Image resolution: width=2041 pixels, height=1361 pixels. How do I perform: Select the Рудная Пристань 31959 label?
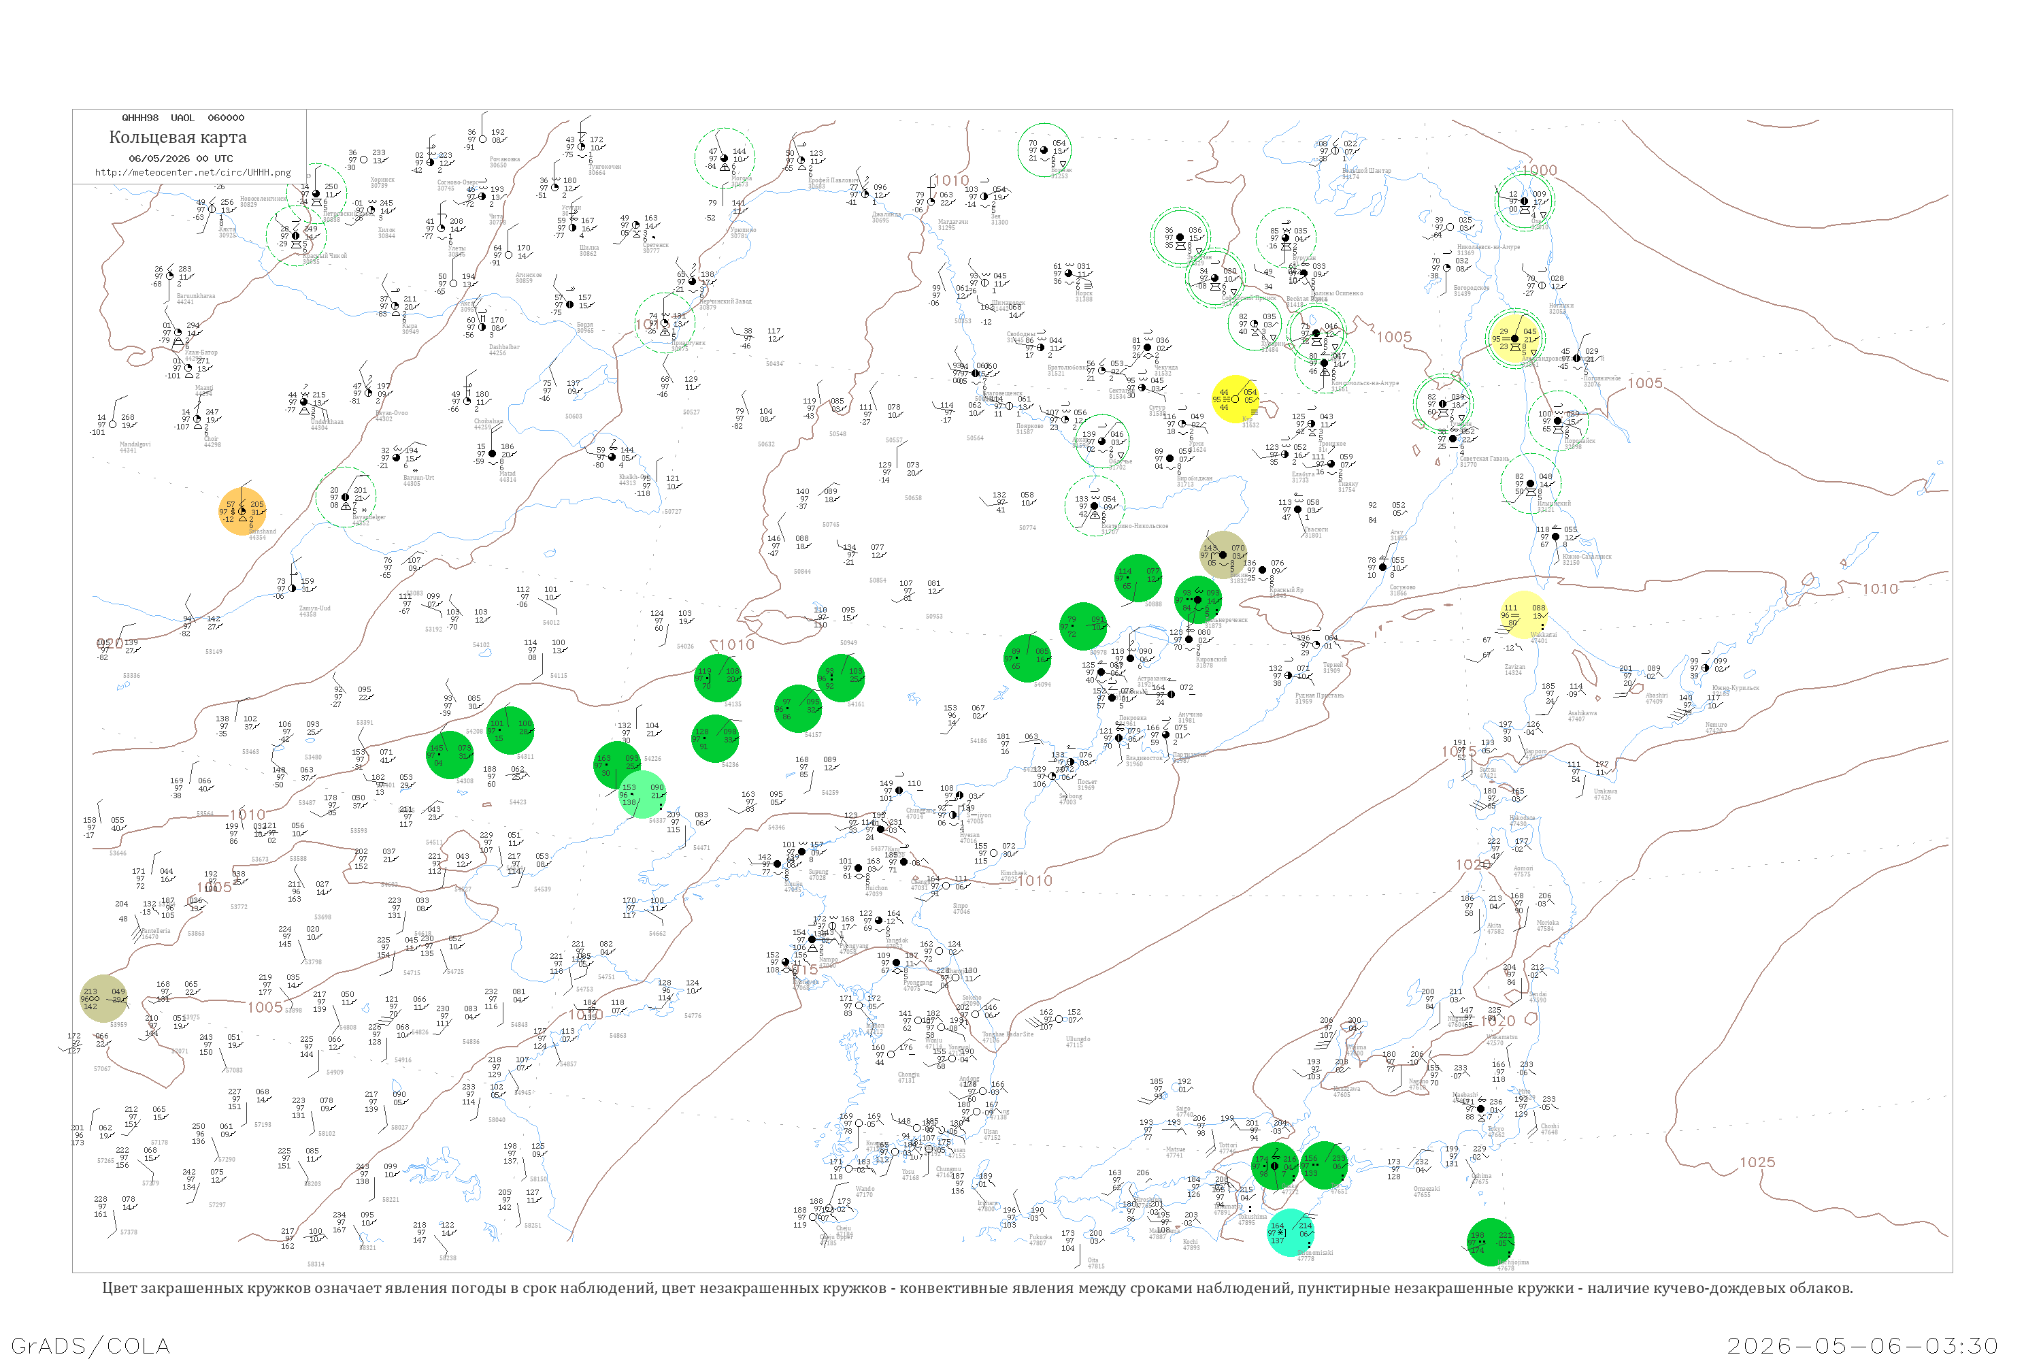point(1319,698)
